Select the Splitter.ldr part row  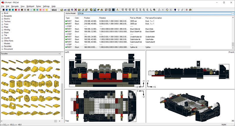click(x=128, y=47)
